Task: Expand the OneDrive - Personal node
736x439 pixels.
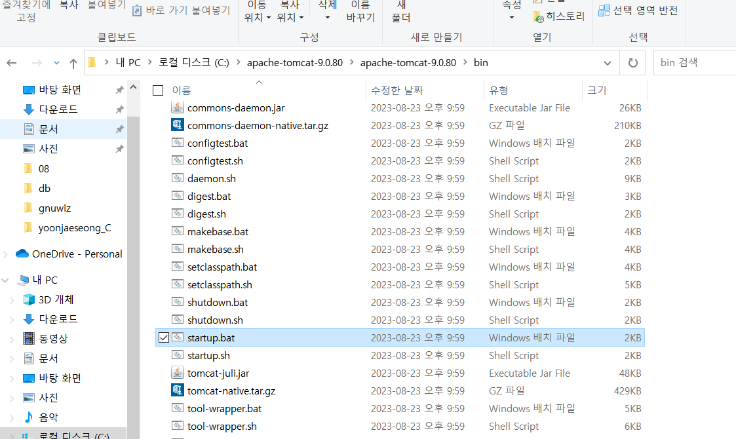Action: (5, 254)
